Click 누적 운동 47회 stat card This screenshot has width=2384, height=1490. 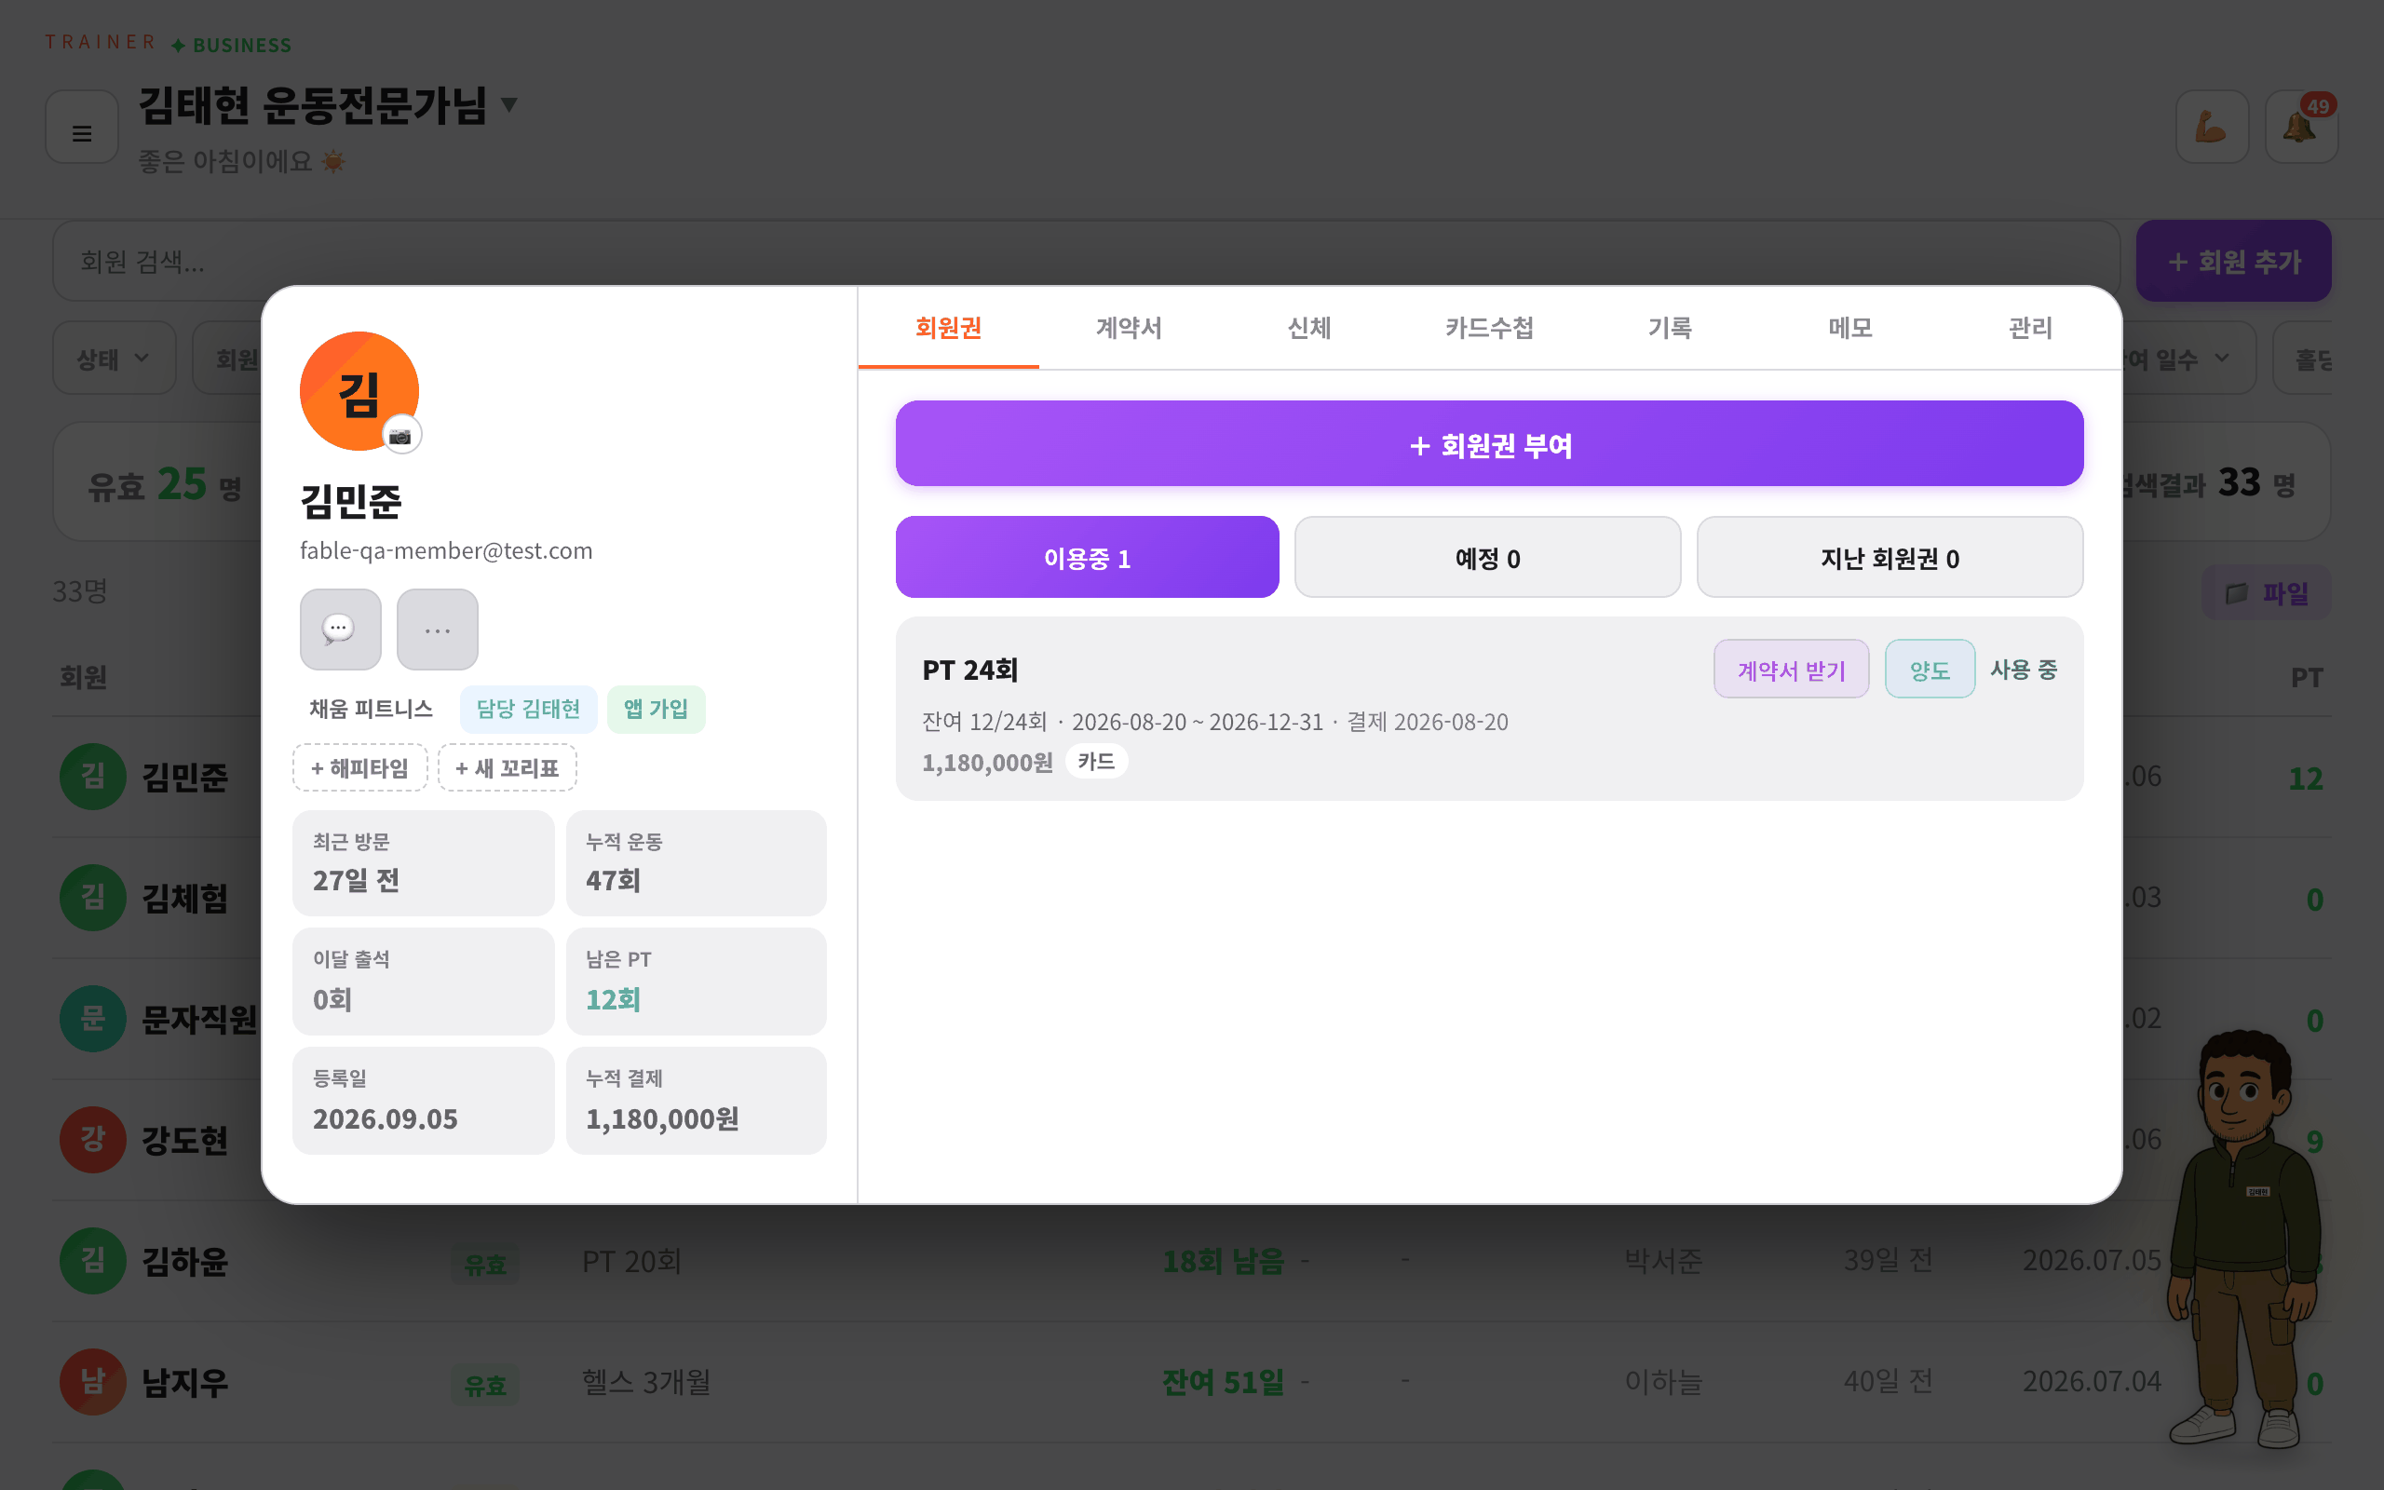pyautogui.click(x=696, y=863)
